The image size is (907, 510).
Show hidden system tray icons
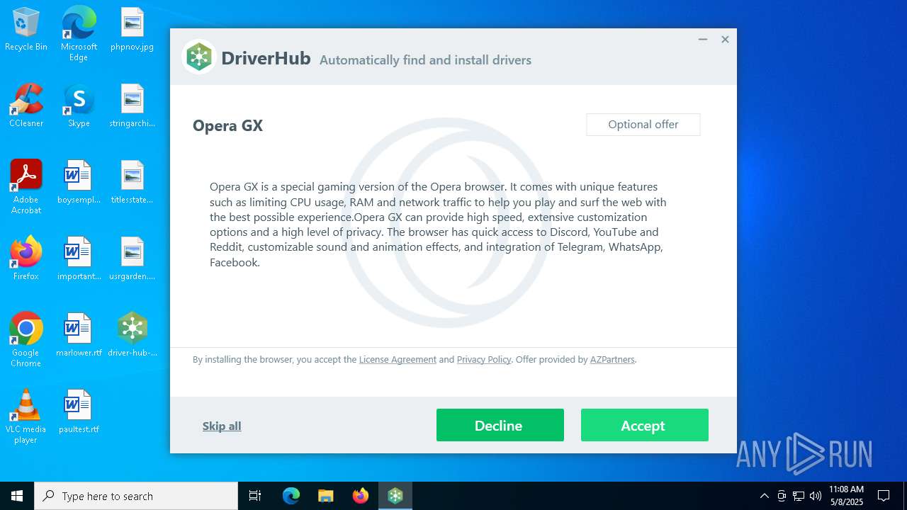pos(764,496)
